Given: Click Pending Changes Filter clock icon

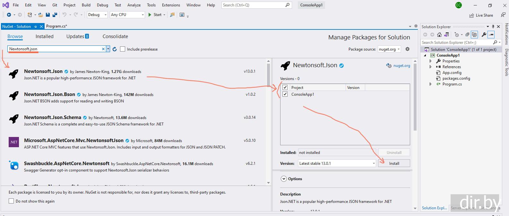Looking at the screenshot, I should click(457, 35).
